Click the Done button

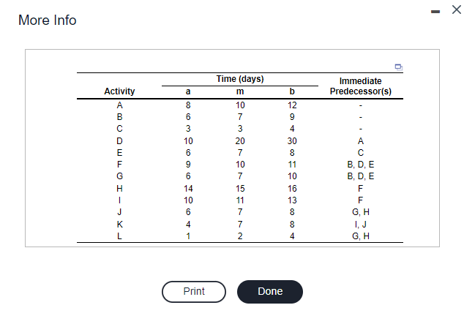(x=270, y=292)
